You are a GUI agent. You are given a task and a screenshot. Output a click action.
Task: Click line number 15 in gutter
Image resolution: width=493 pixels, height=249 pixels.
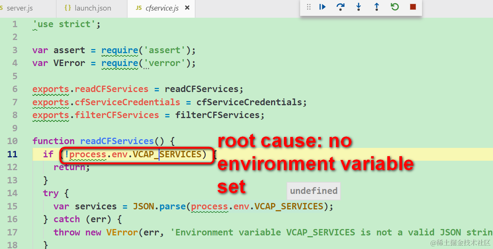coord(12,206)
